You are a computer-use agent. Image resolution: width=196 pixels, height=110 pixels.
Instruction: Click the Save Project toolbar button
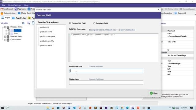click(x=7, y=9)
